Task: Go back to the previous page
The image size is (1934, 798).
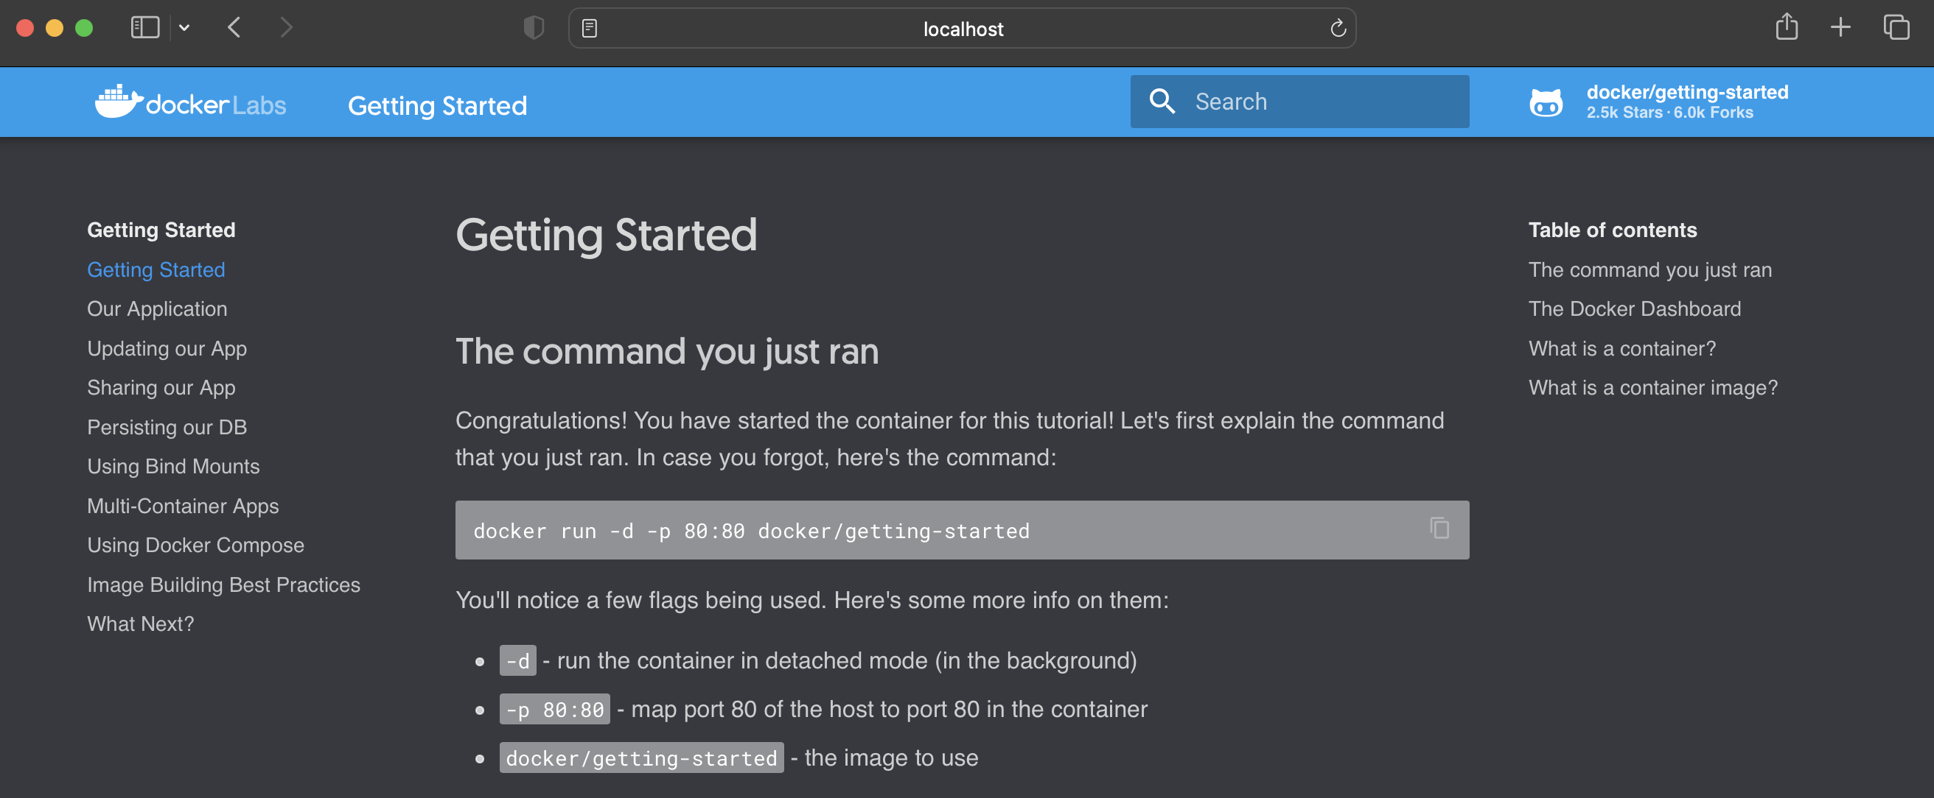Action: tap(234, 28)
